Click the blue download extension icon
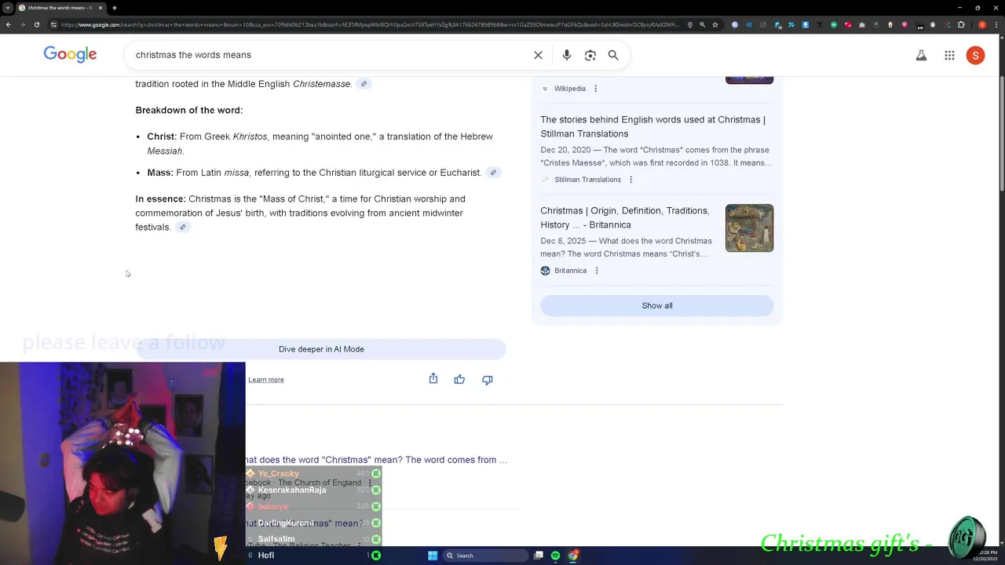Screen dimensions: 1005x565 pos(806,25)
